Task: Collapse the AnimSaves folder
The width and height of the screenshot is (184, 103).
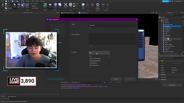Action: pyautogui.click(x=160, y=21)
